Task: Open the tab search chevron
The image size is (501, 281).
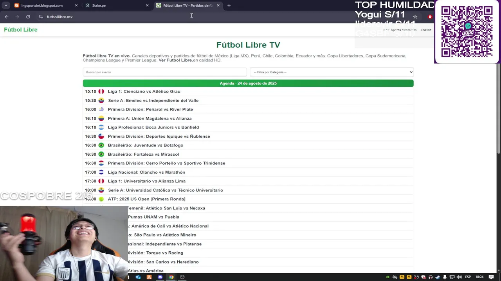Action: coord(6,5)
